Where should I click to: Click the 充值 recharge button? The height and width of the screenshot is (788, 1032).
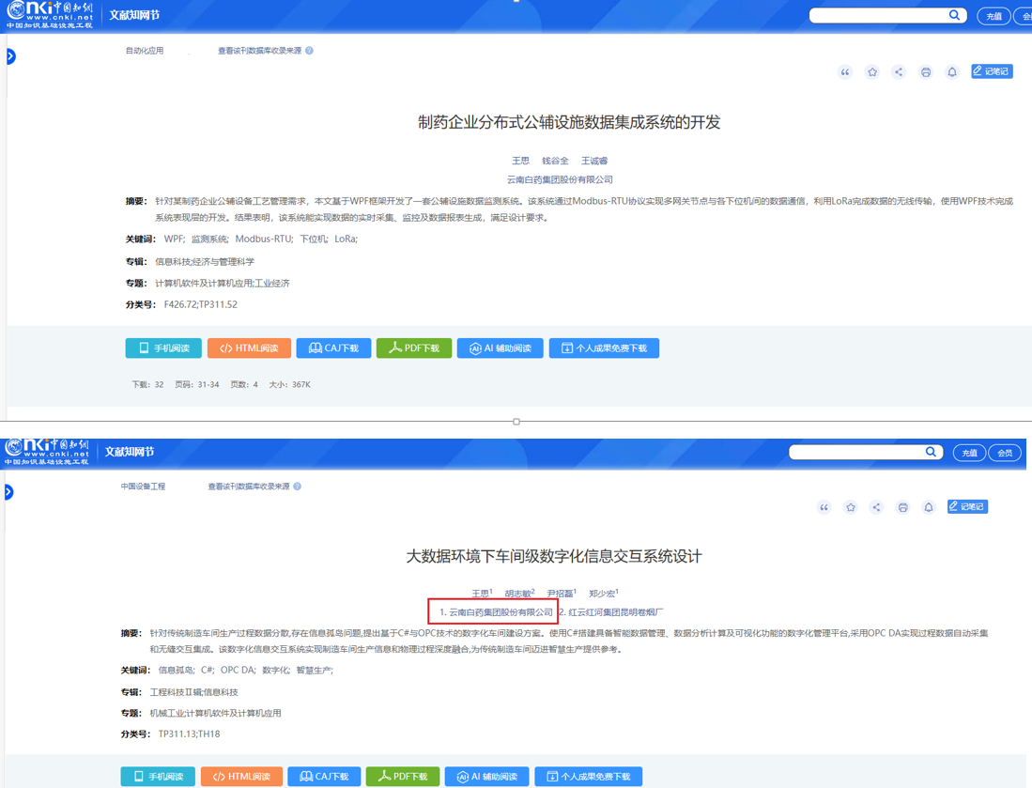(993, 15)
